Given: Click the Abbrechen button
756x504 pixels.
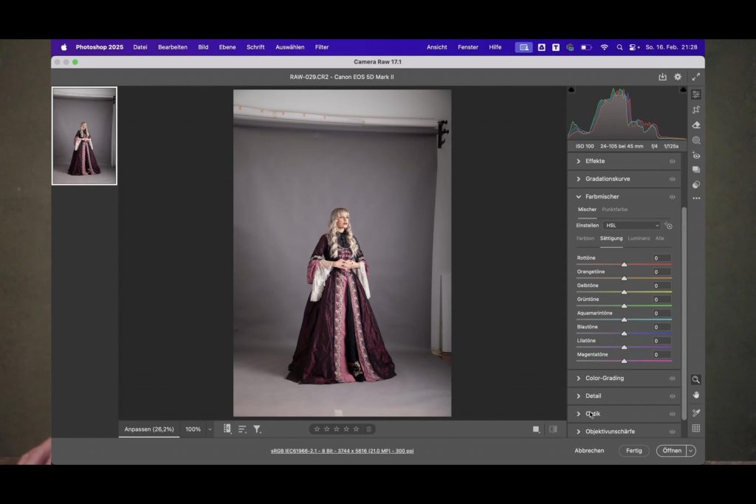Looking at the screenshot, I should pos(589,451).
